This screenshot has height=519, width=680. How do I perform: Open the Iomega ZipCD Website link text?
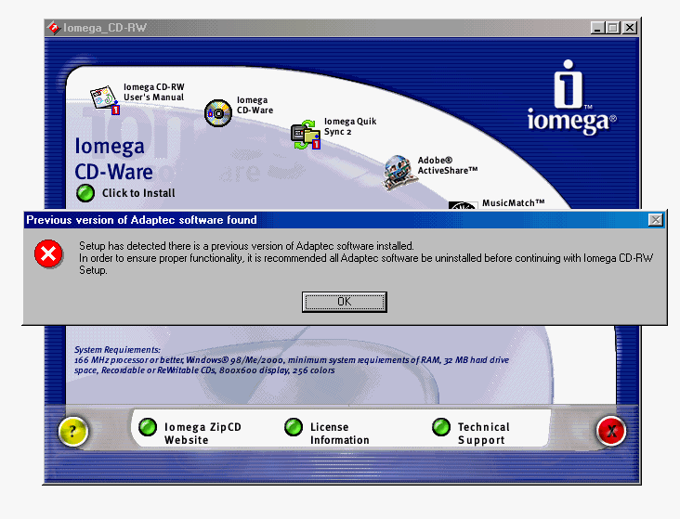pyautogui.click(x=203, y=434)
